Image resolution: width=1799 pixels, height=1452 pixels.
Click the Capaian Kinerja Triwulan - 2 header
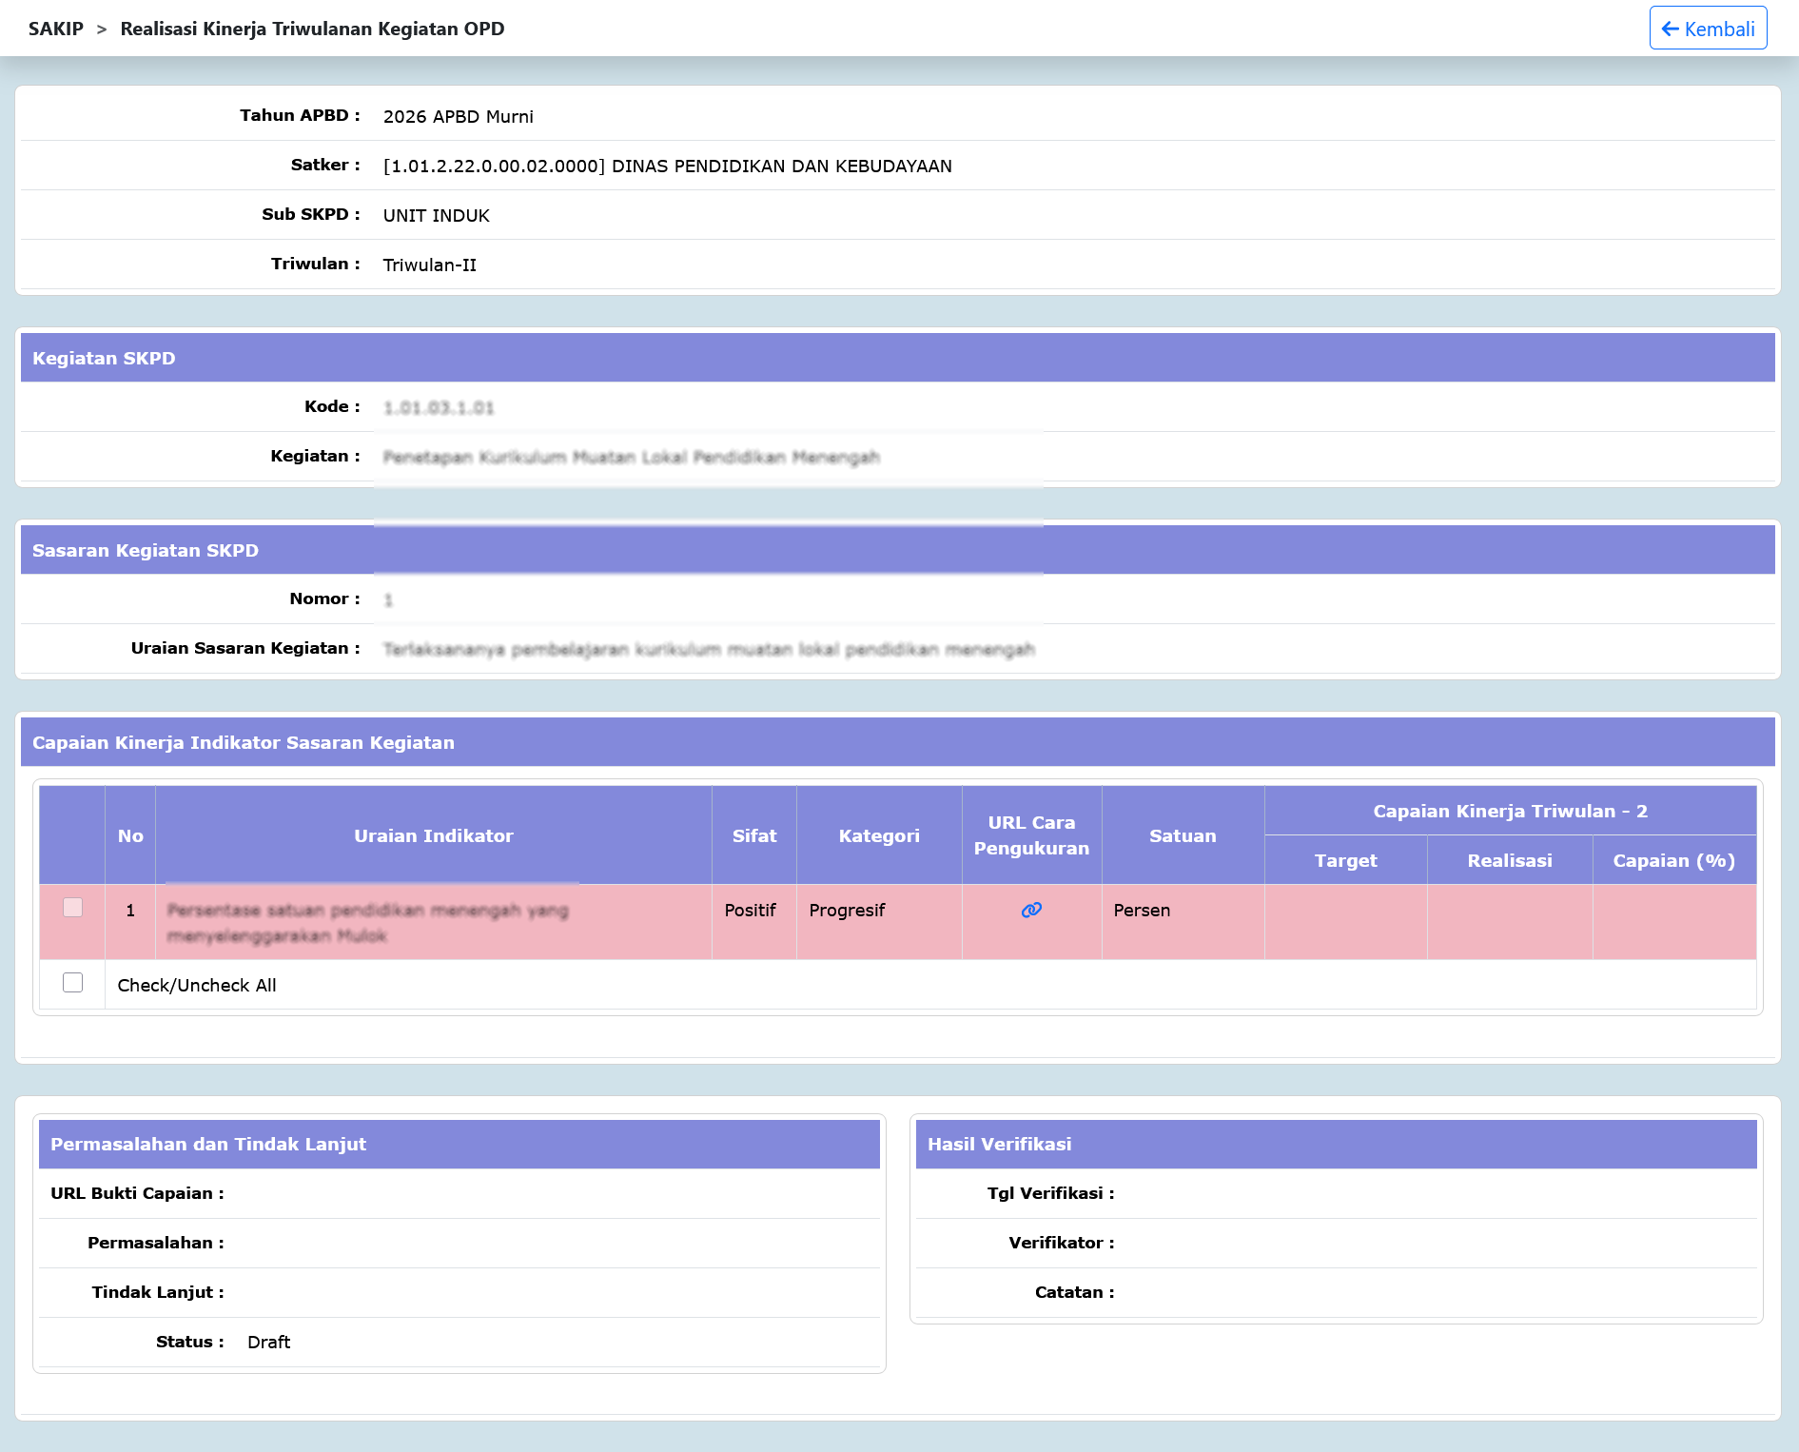(1510, 811)
